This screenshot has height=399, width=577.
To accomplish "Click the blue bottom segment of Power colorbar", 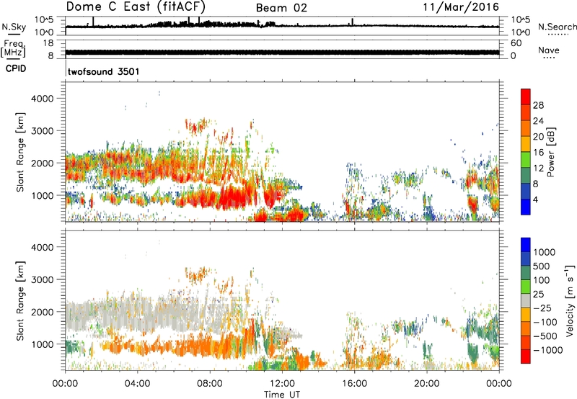I will (526, 207).
